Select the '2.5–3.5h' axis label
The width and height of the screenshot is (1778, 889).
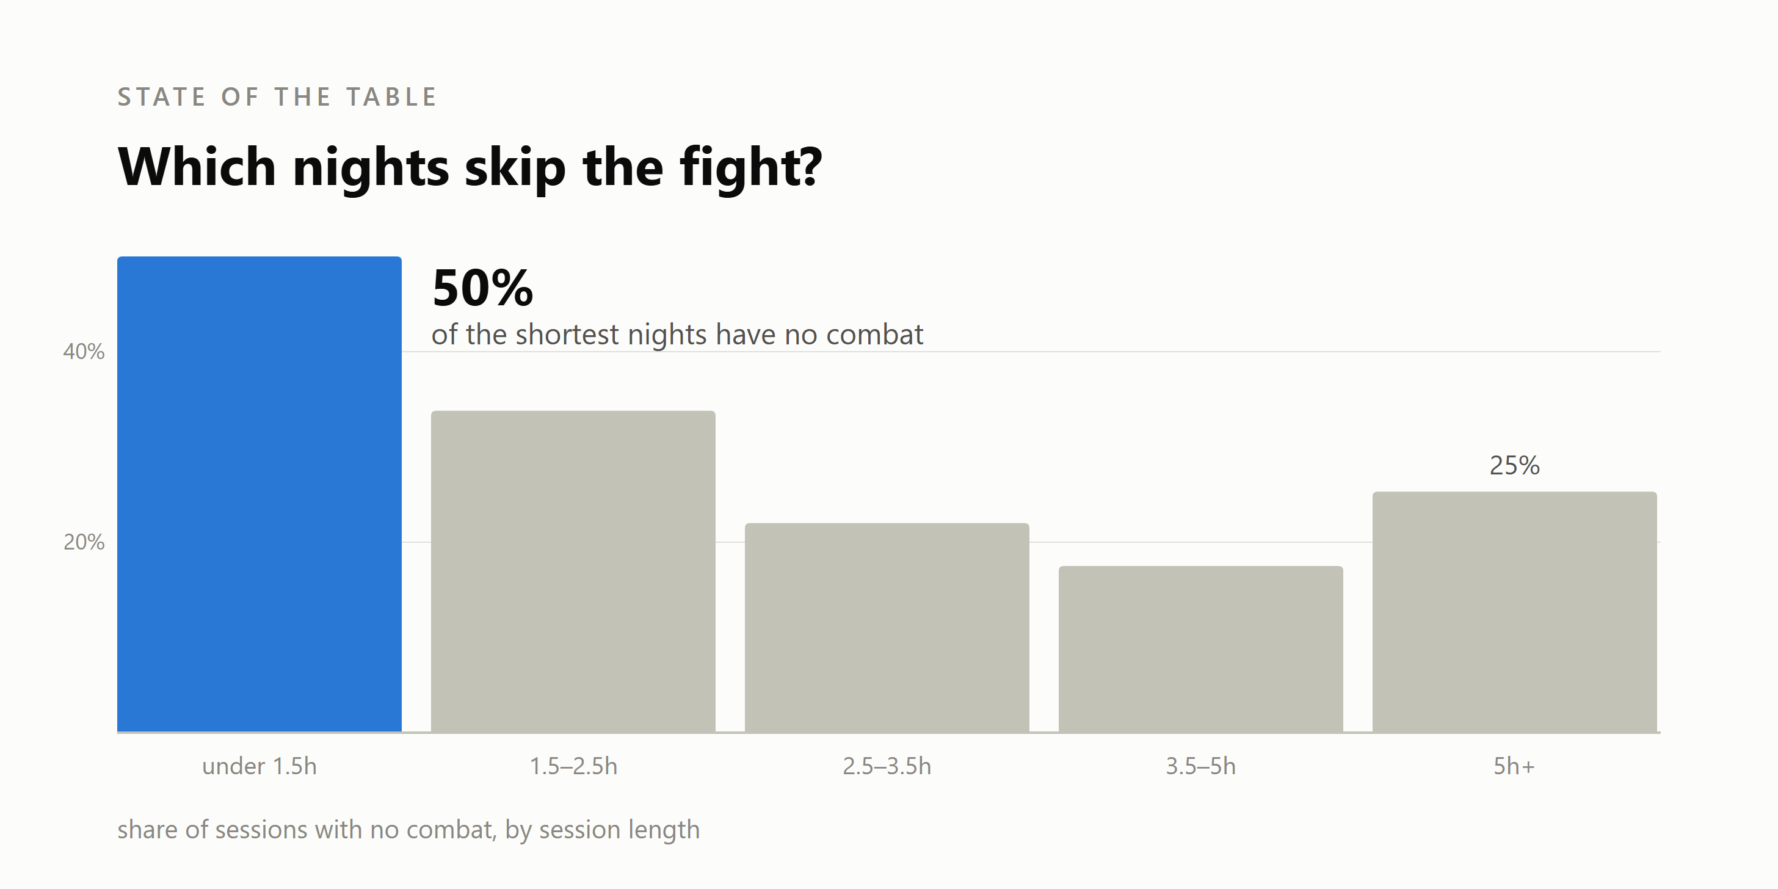tap(887, 766)
